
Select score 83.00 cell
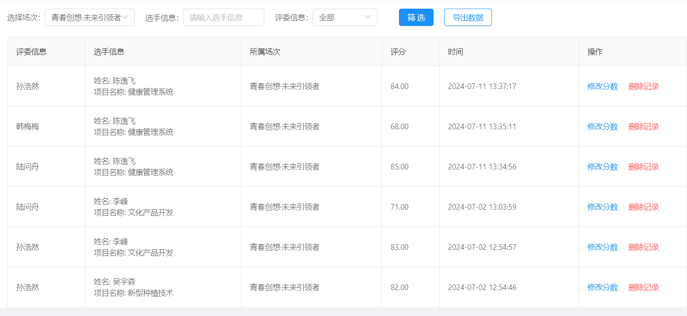point(411,247)
